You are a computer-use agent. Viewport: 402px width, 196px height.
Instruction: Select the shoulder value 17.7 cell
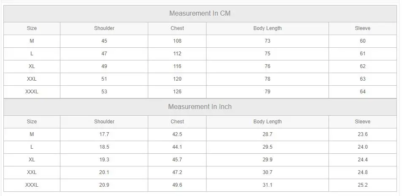pyautogui.click(x=104, y=134)
